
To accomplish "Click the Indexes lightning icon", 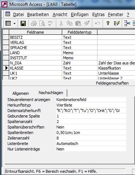I will pos(117,23).
